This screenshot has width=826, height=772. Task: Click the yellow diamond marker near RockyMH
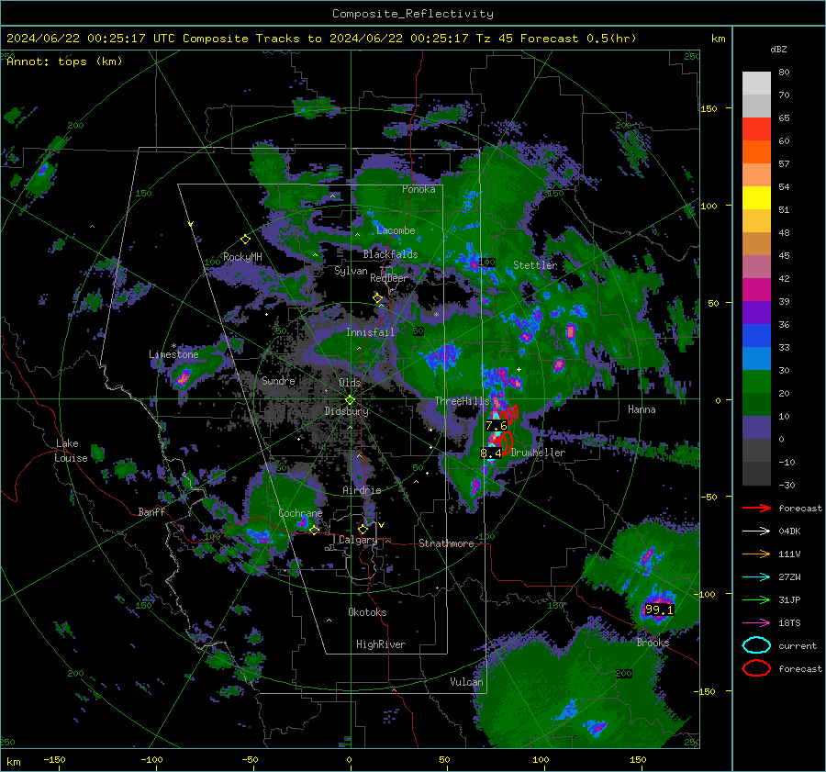(245, 240)
